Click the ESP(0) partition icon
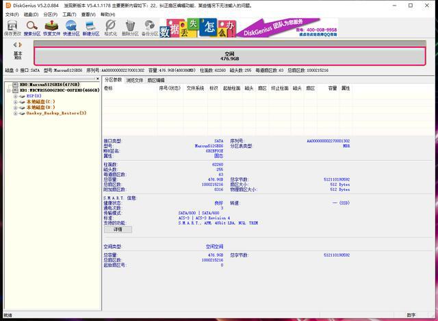 22,96
